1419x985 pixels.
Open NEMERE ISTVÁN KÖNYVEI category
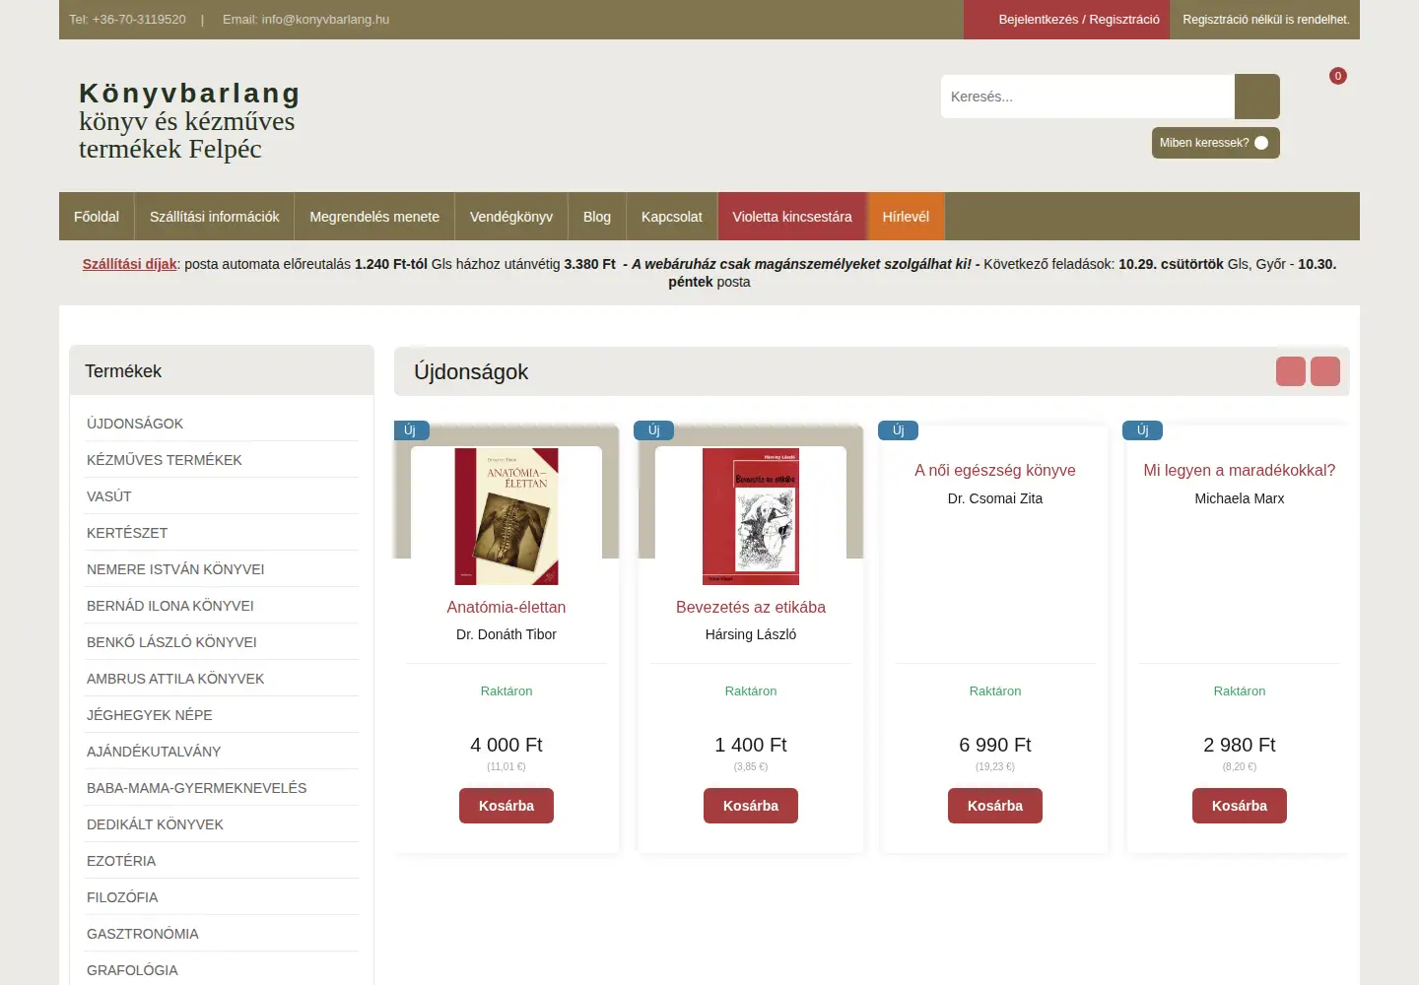tap(222, 569)
